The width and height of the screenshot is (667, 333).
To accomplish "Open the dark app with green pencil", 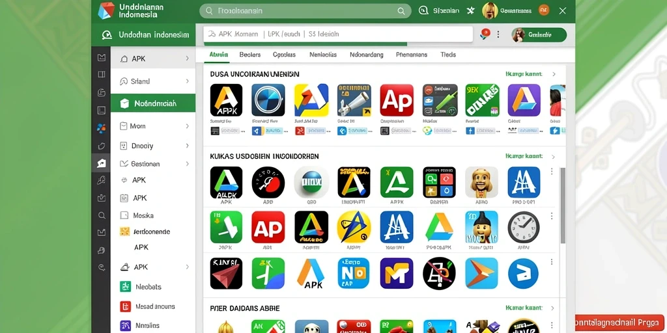I will point(440,100).
